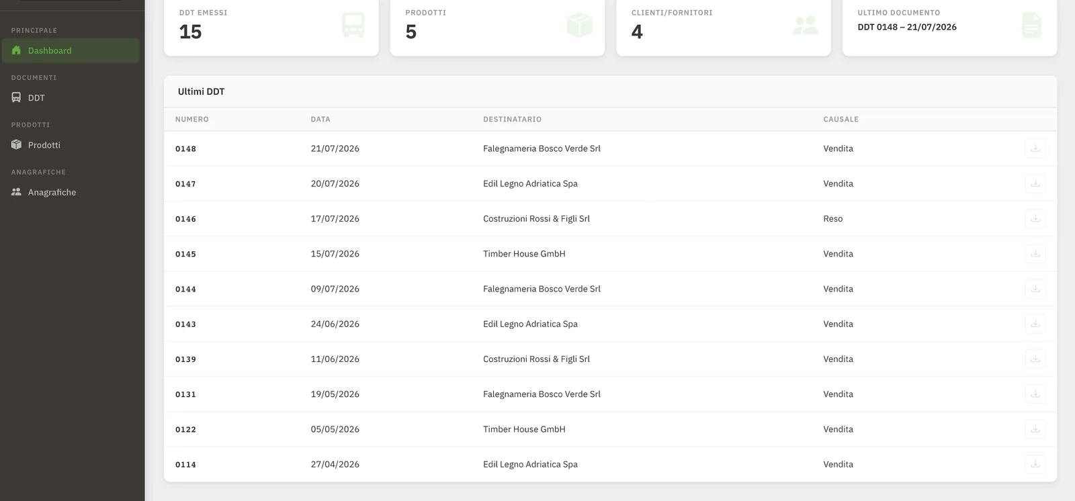1075x501 pixels.
Task: Download DDT 0147 document
Action: (1035, 183)
